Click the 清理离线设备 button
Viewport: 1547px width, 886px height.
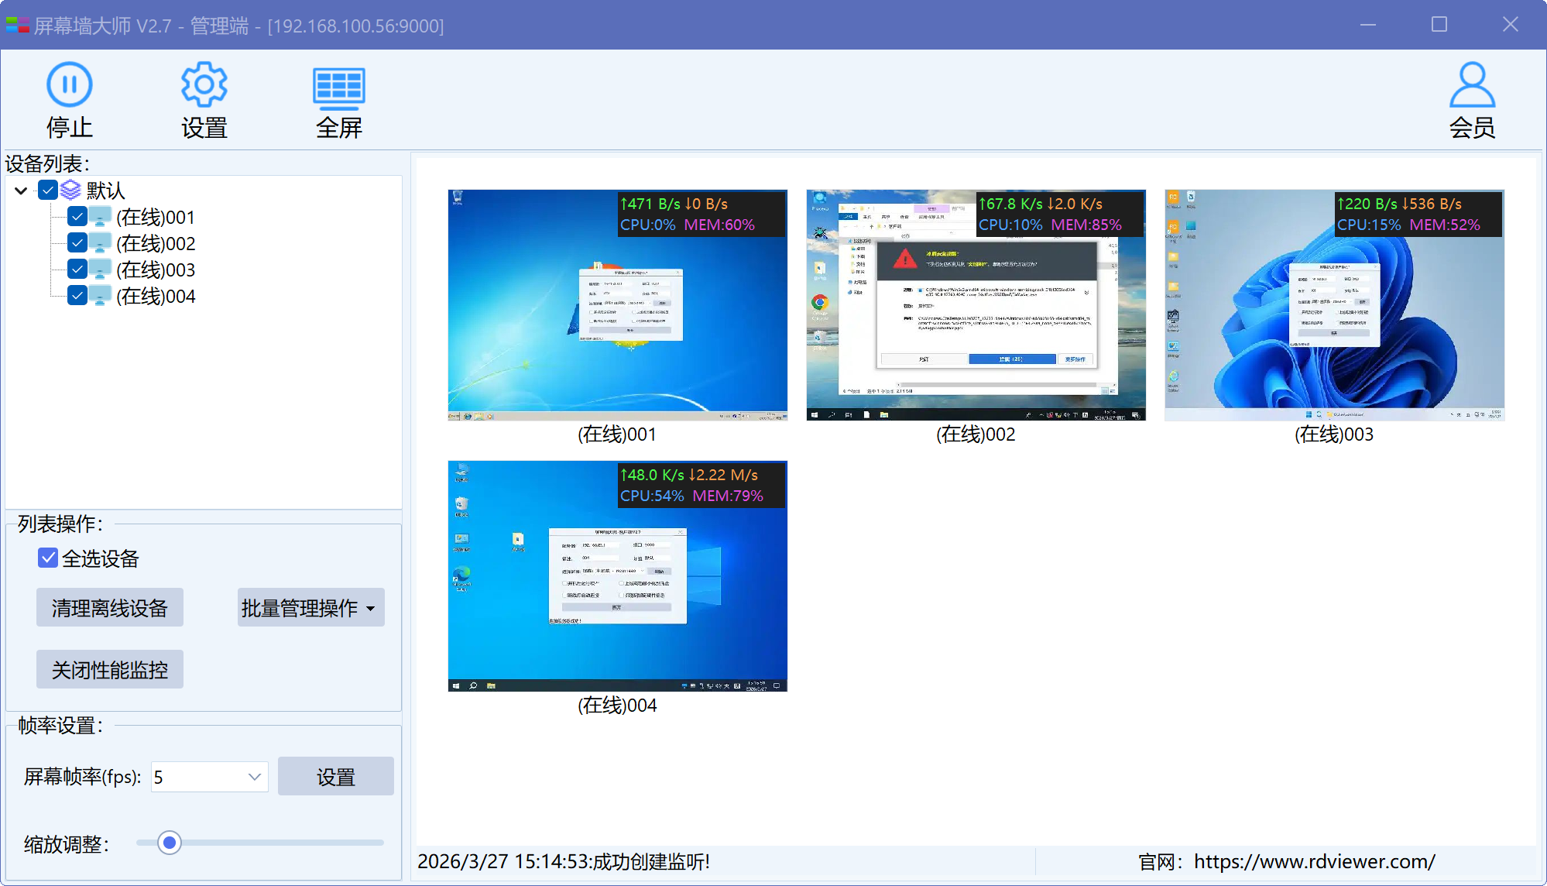point(109,608)
